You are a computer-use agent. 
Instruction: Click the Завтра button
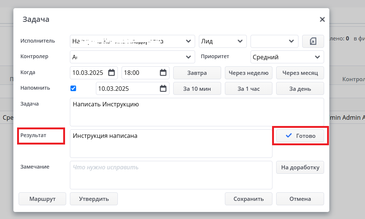coord(197,73)
